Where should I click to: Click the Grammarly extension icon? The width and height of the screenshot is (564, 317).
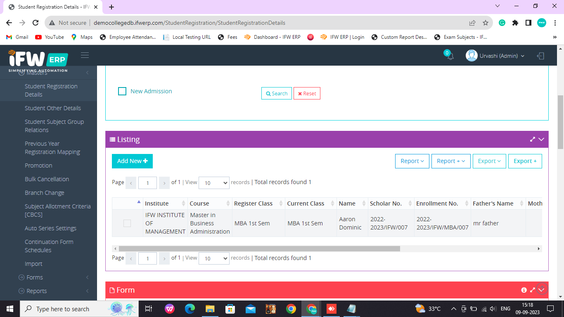[502, 23]
